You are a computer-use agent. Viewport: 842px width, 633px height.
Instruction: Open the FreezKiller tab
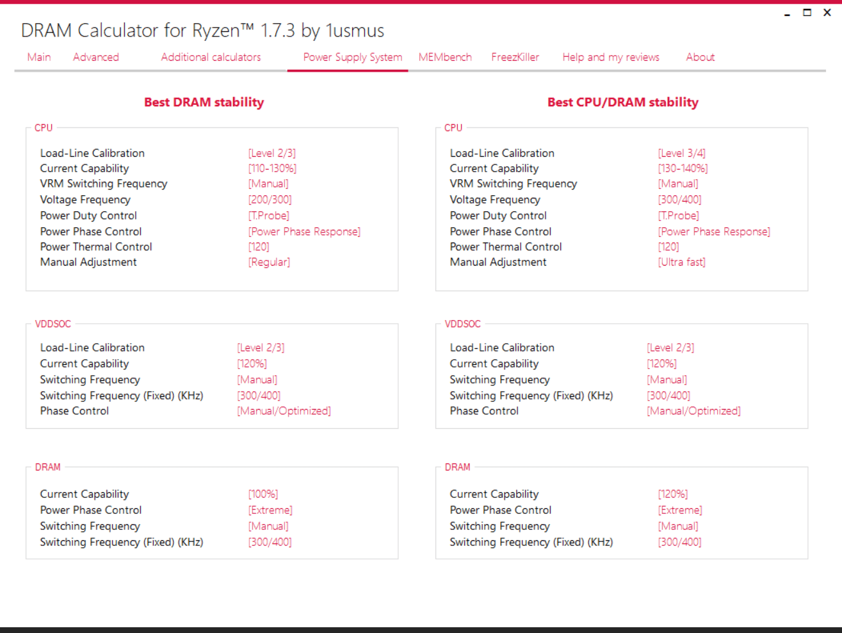515,57
